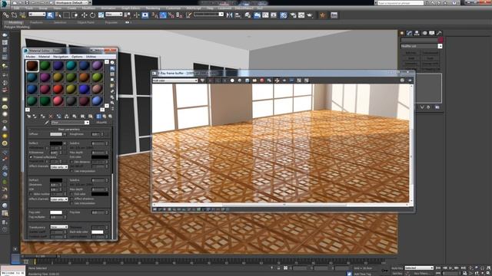Switch to the Freeform ribbon tab
492x276 pixels.
click(36, 22)
